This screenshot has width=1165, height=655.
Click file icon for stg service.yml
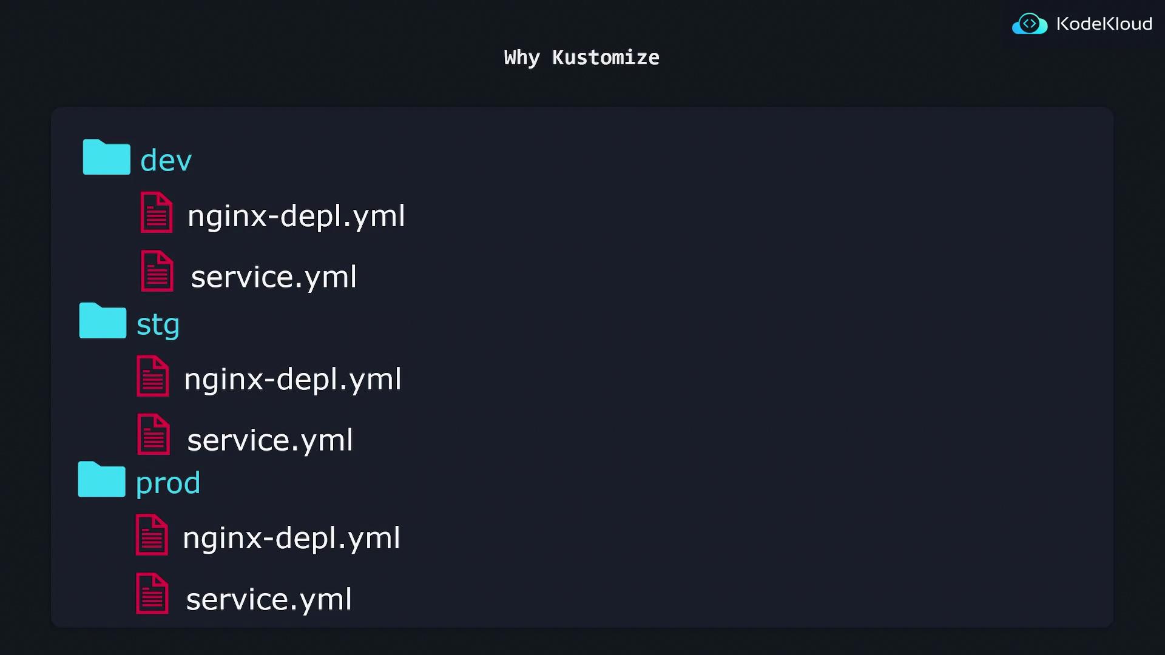154,434
